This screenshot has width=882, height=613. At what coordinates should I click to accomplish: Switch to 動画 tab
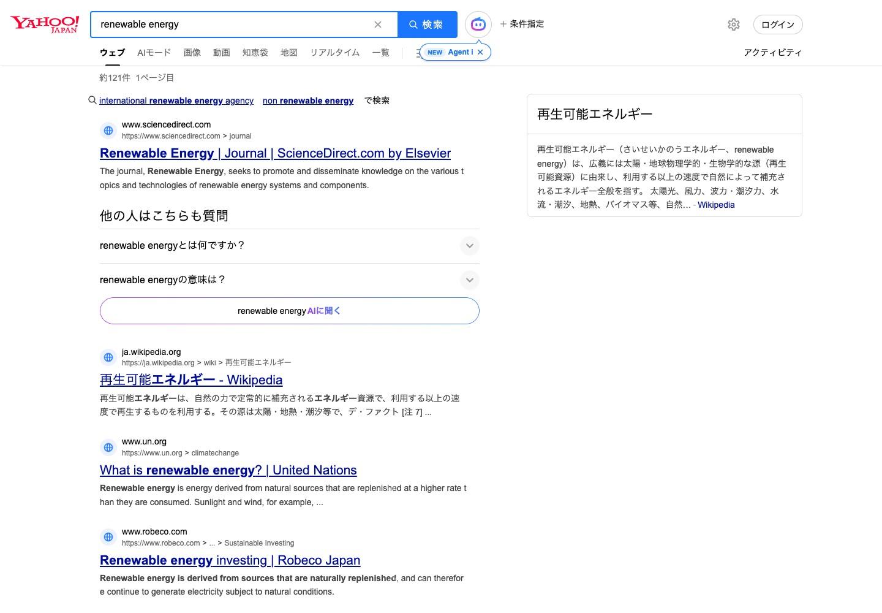click(x=222, y=53)
